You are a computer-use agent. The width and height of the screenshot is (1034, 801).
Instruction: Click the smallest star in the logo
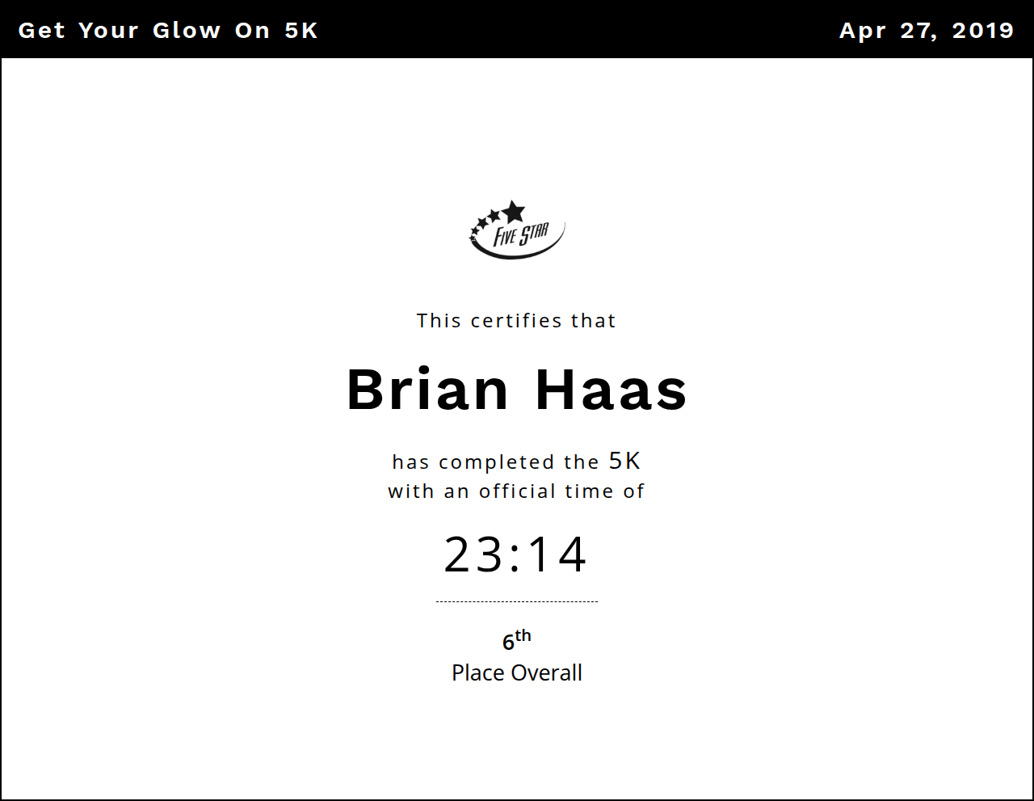click(472, 237)
